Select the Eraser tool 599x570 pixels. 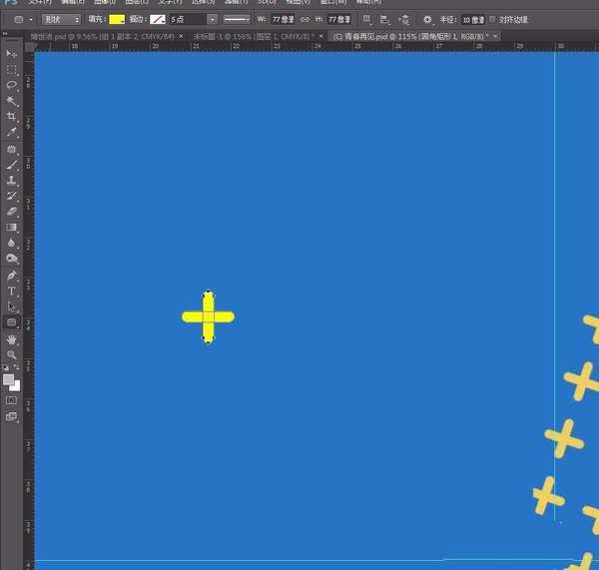click(x=11, y=212)
